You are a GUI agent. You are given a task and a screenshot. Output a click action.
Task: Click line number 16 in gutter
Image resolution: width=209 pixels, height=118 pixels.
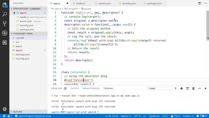(55, 72)
